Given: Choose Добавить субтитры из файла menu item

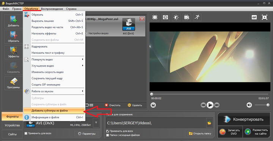Looking at the screenshot, I should pos(54,111).
